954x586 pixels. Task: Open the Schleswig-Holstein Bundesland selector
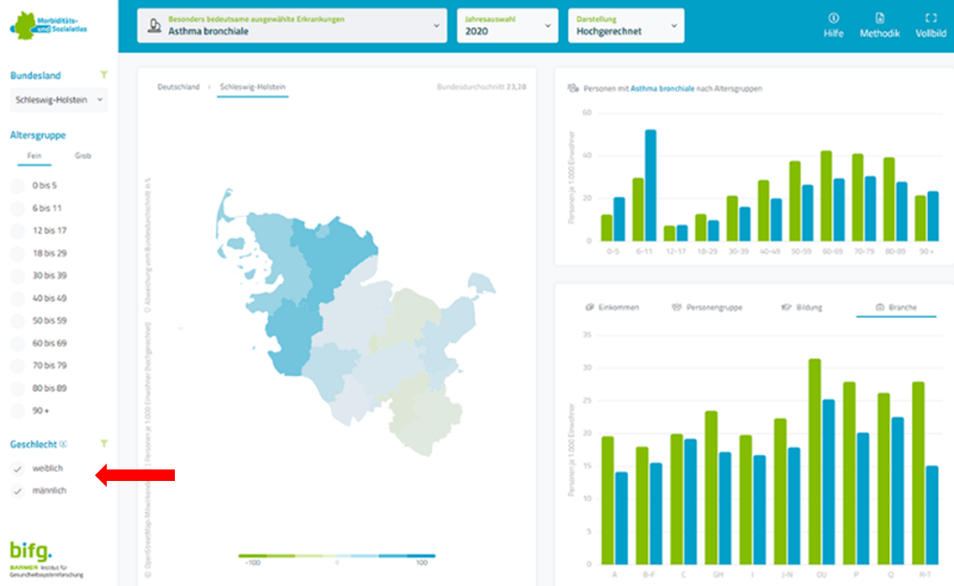[58, 100]
